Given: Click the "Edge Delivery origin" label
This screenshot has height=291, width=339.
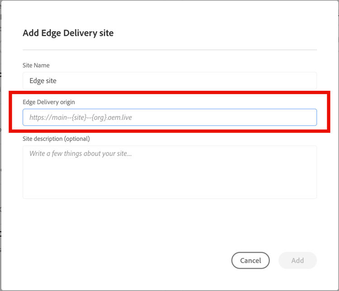Looking at the screenshot, I should (x=49, y=102).
